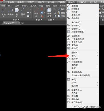Open 表(T)... table entry
Image resolution: width=104 pixels, height=111 pixels.
click(83, 80)
